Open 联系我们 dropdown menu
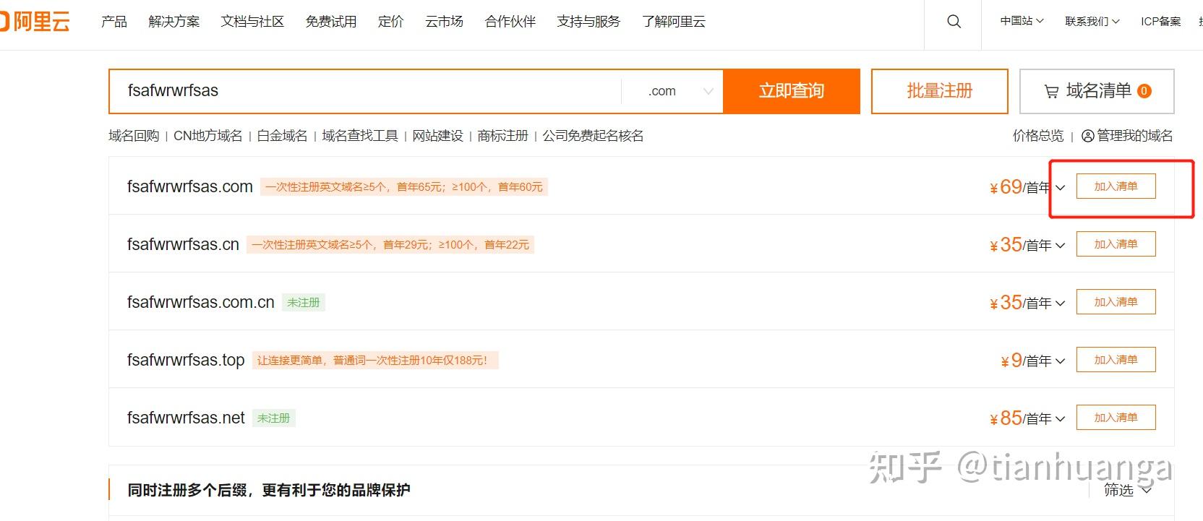The image size is (1203, 521). pyautogui.click(x=1092, y=22)
